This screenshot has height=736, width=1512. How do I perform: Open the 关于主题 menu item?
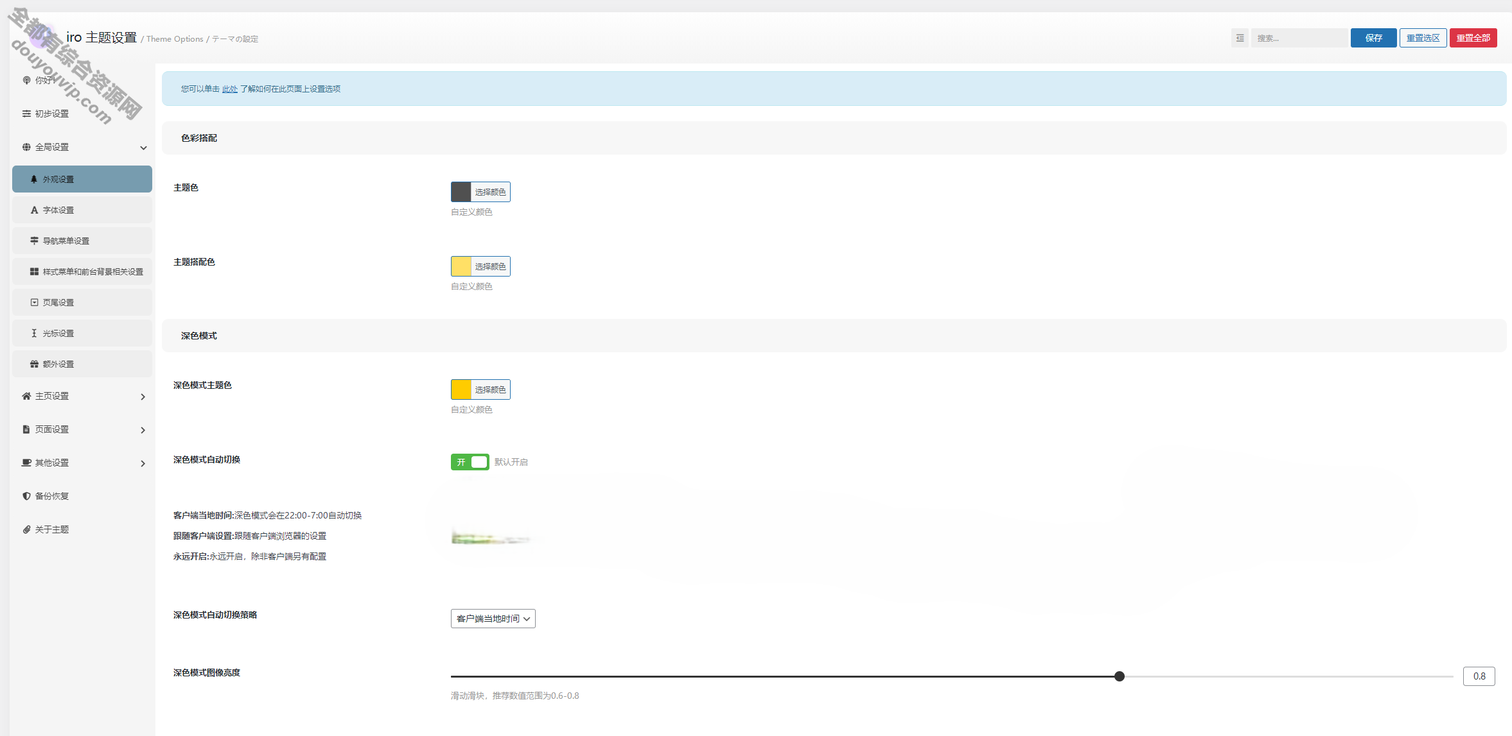(82, 529)
